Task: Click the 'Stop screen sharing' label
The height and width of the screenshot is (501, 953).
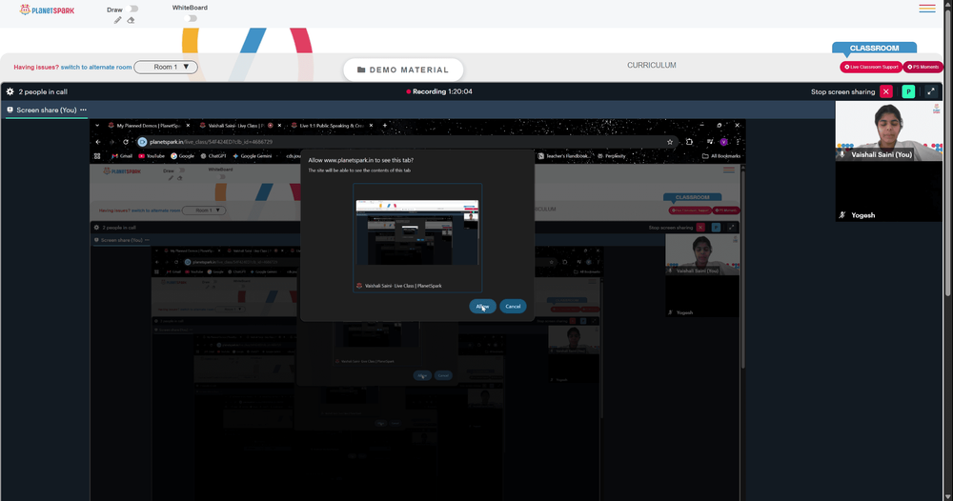Action: point(842,91)
